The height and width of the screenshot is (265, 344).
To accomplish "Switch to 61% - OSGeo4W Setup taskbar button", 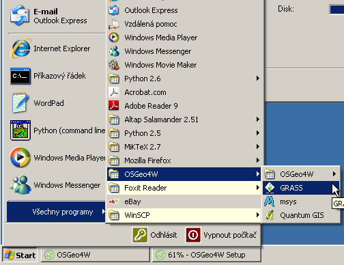I will 207,255.
